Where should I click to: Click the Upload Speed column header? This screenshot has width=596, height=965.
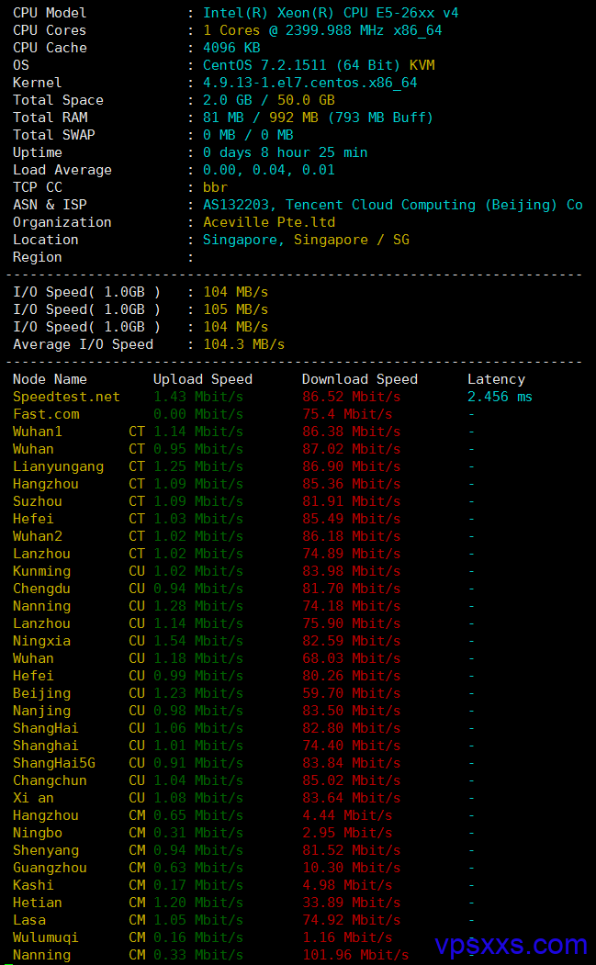[203, 379]
